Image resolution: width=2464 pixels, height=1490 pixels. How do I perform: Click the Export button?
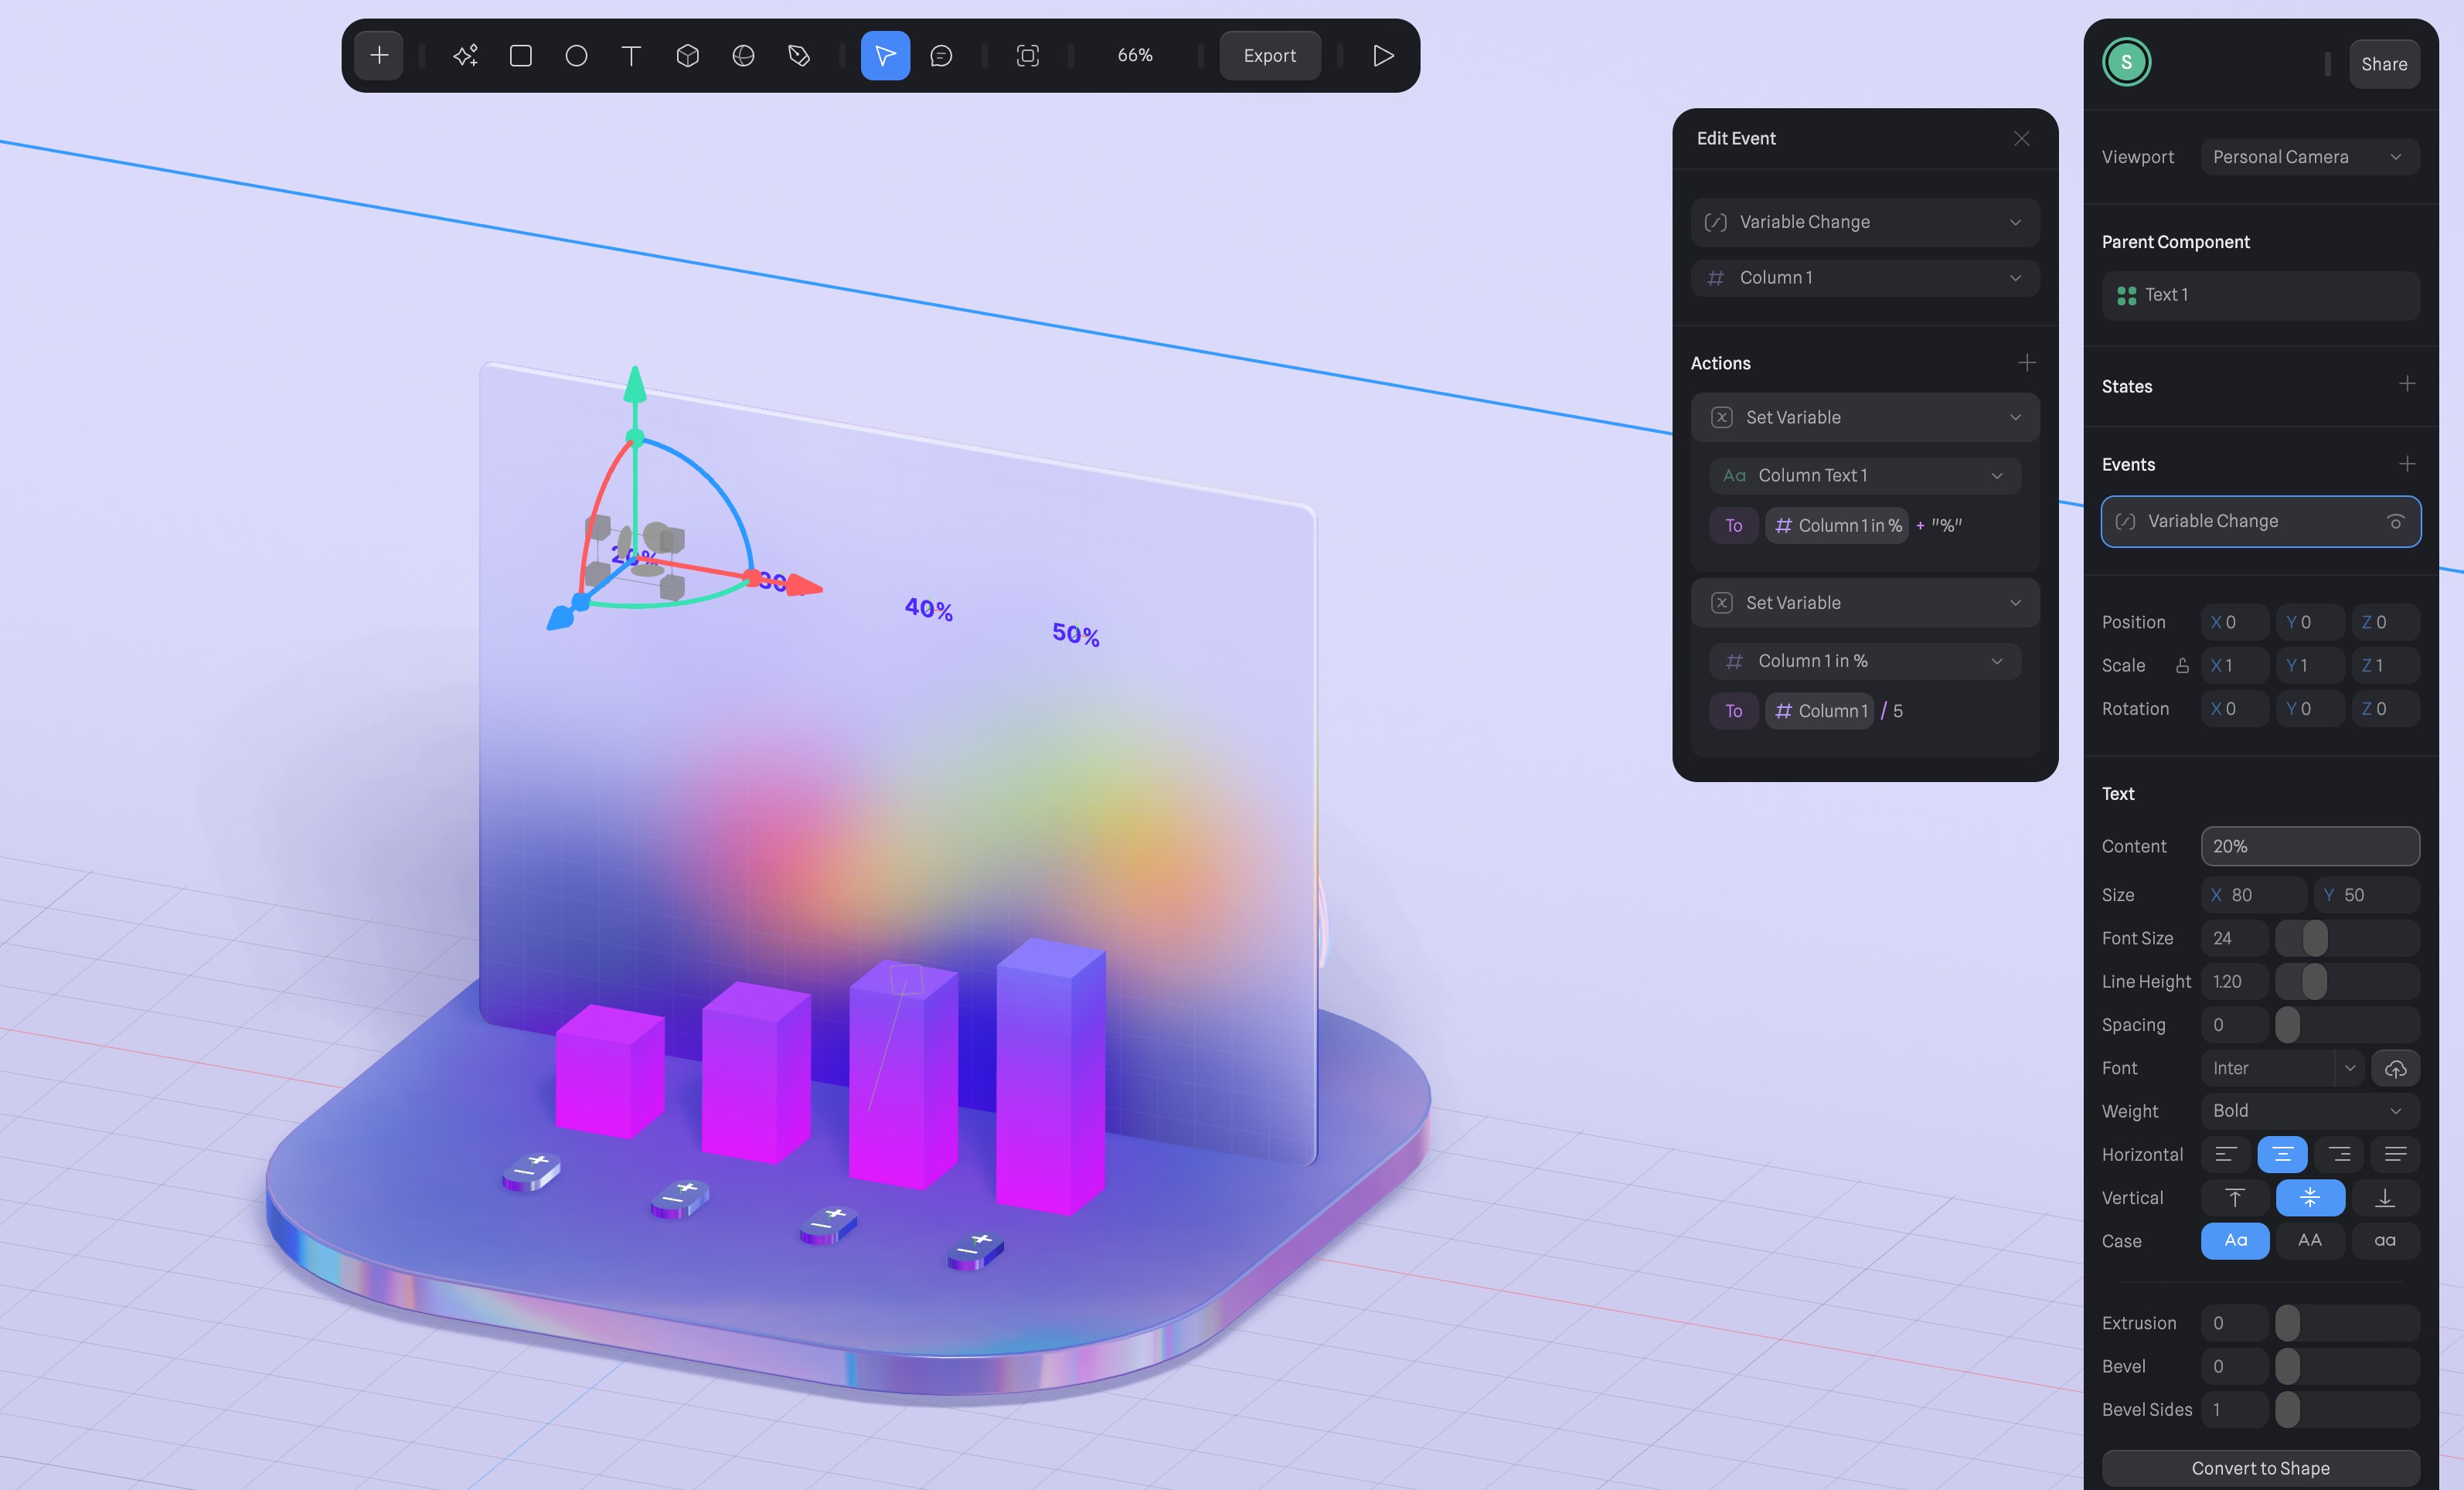(x=1269, y=56)
